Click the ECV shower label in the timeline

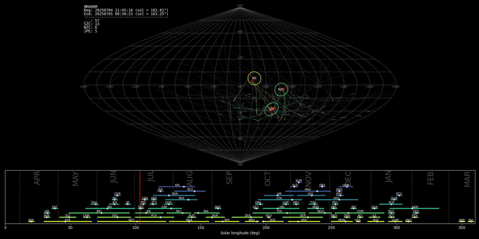(x=399, y=194)
